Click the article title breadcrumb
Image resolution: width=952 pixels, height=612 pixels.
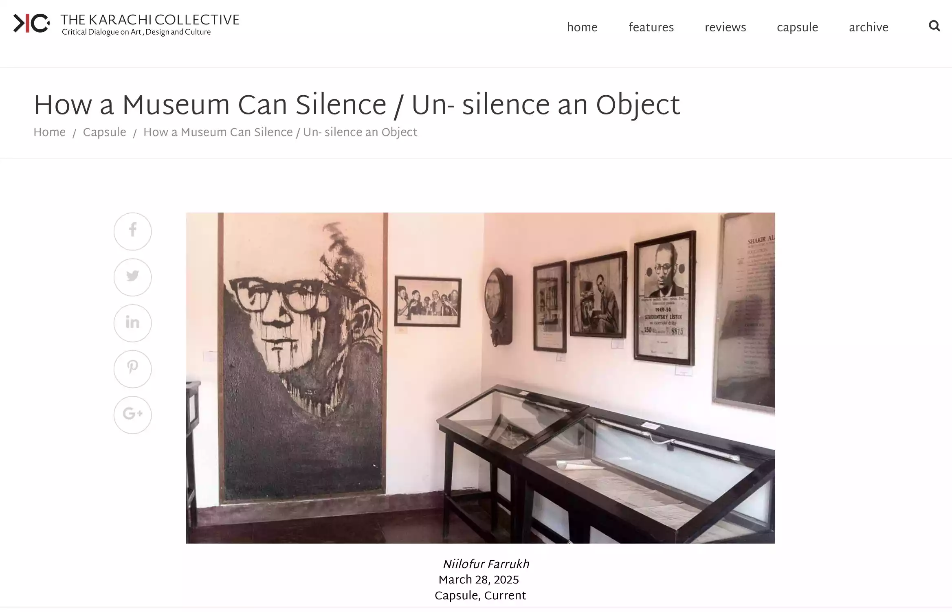tap(280, 132)
